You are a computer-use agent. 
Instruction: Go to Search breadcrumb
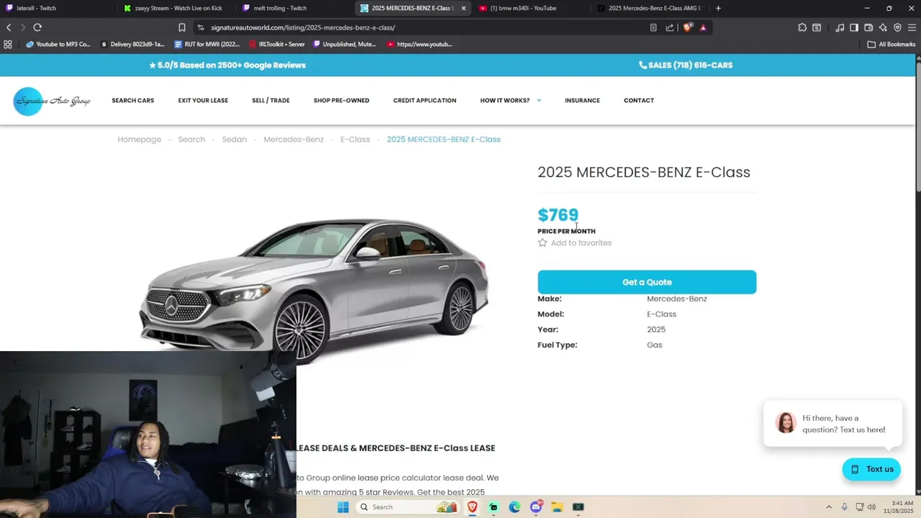click(191, 140)
